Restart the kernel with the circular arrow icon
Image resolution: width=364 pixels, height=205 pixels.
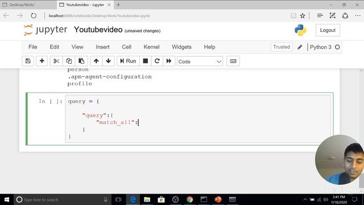[x=157, y=61]
